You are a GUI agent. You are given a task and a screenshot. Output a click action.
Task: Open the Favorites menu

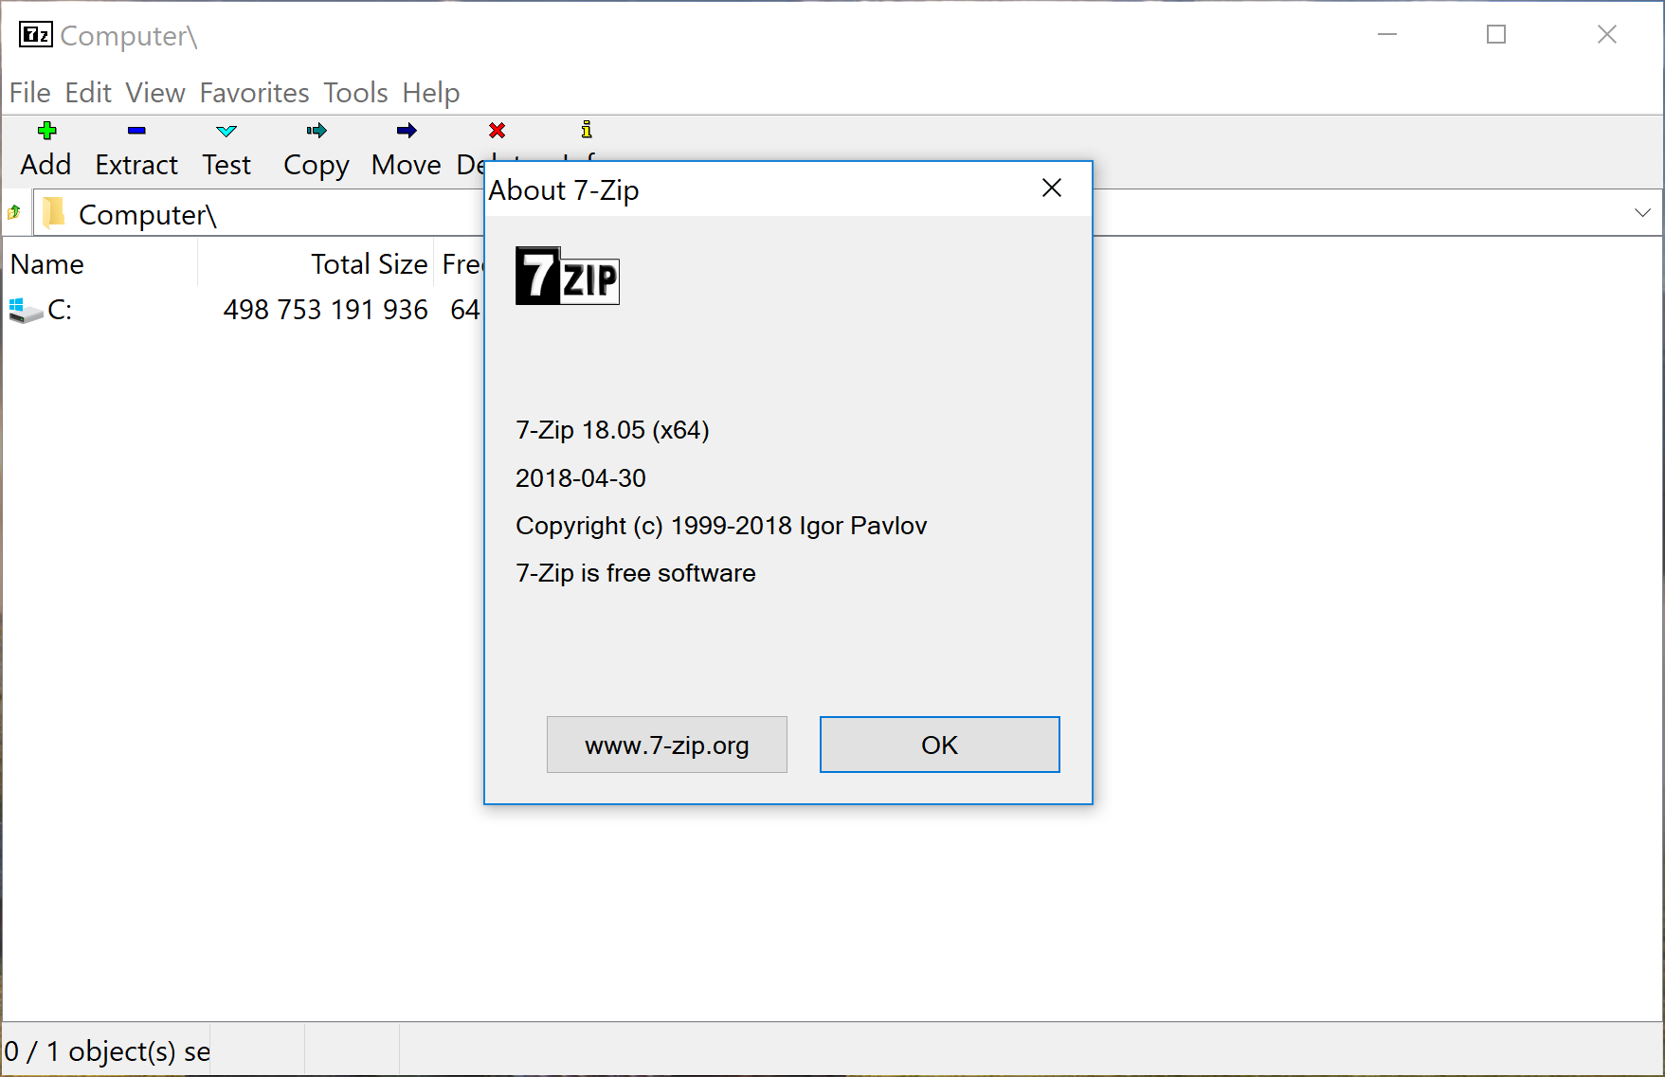pyautogui.click(x=254, y=93)
